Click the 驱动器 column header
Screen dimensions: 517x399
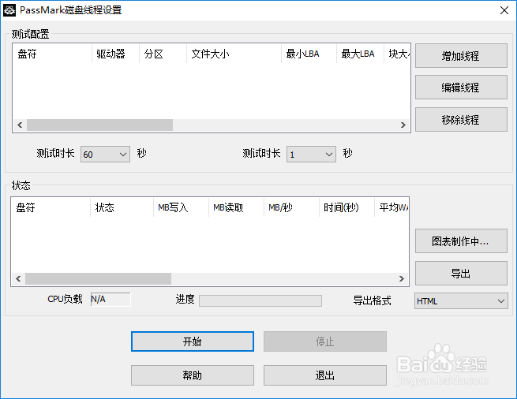pos(115,54)
